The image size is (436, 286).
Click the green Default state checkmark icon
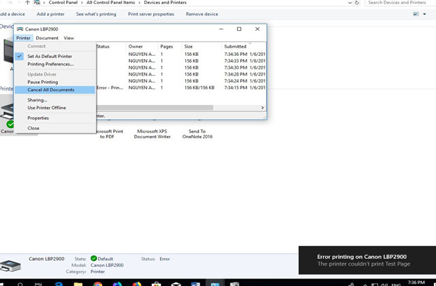(94, 259)
